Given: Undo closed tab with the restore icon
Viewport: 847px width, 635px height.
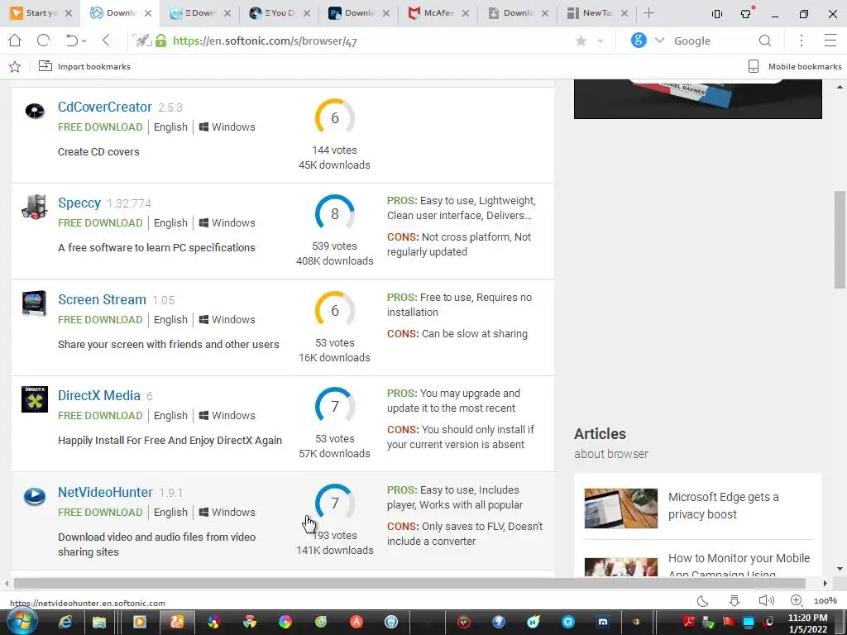Looking at the screenshot, I should pyautogui.click(x=71, y=41).
